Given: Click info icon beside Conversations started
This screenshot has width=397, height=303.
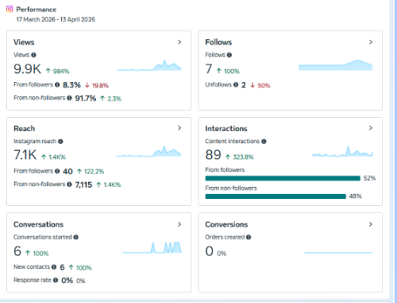Looking at the screenshot, I should (76, 237).
